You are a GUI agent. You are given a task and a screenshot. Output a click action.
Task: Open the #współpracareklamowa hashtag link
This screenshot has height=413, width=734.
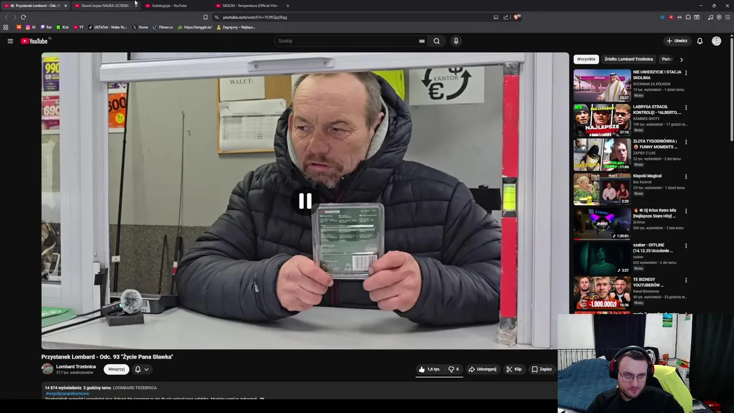[x=67, y=393]
